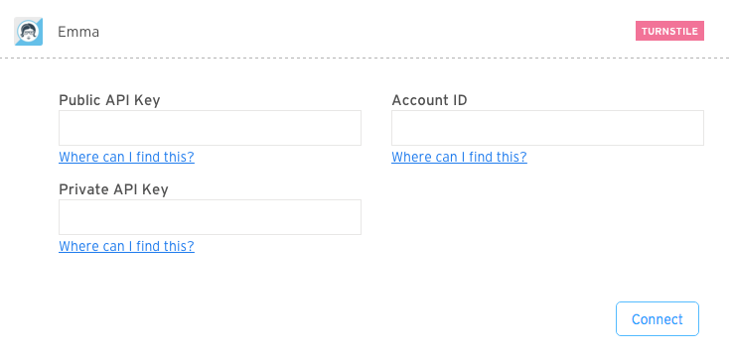Screen dimensions: 732x357
Task: Focus the Public API Key input field
Action: click(x=210, y=128)
